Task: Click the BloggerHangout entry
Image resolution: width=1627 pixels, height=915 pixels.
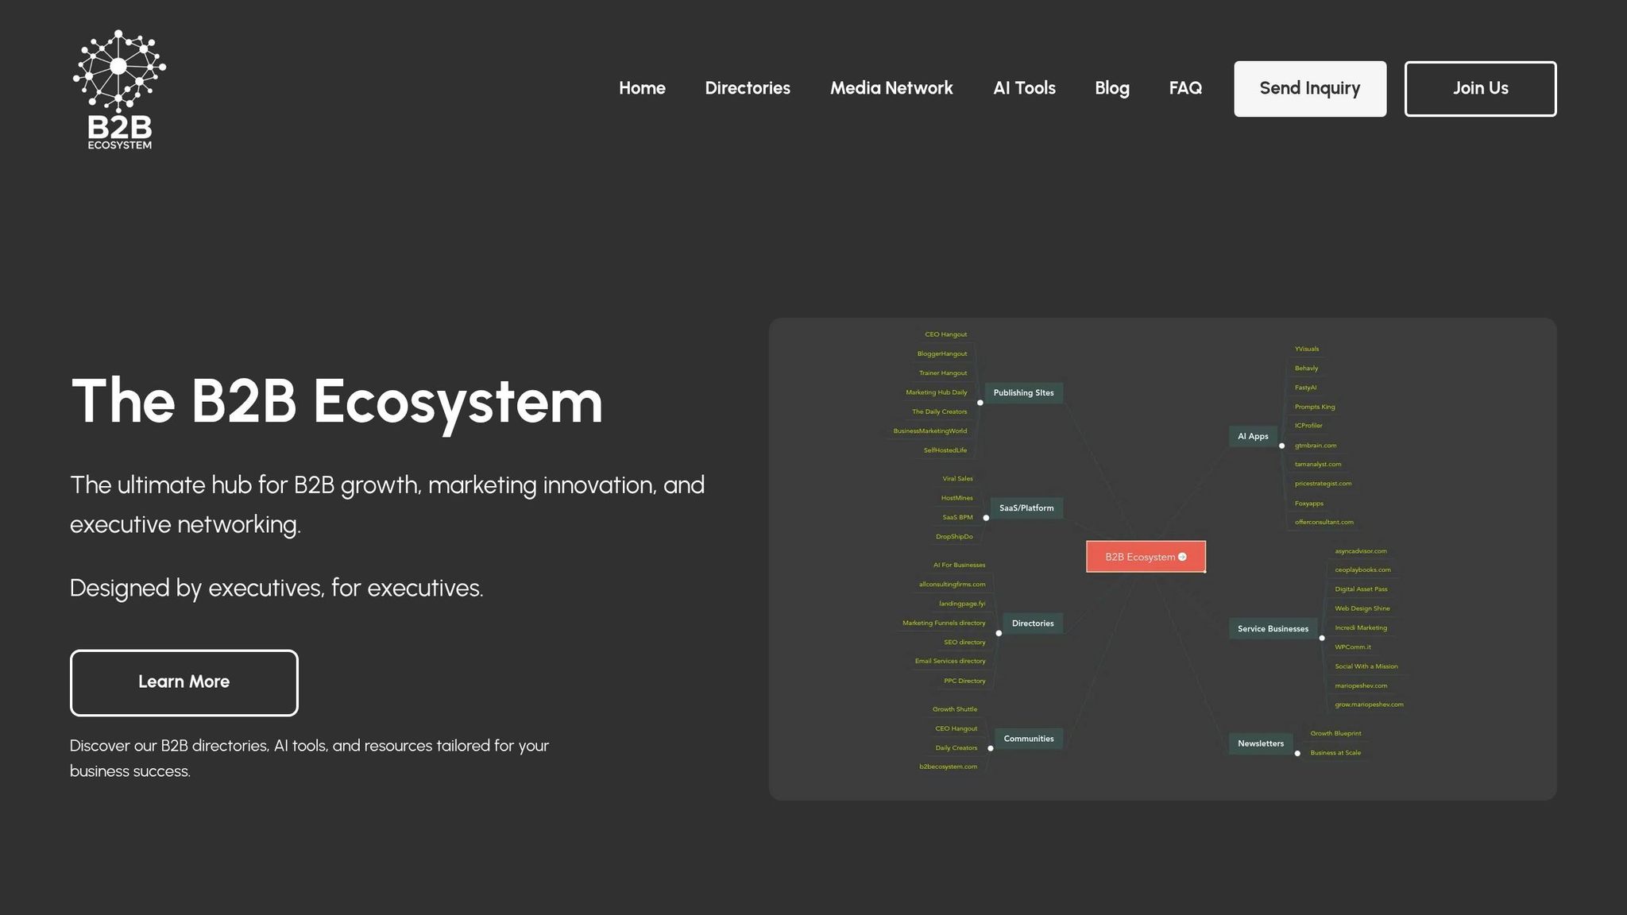Action: tap(942, 354)
